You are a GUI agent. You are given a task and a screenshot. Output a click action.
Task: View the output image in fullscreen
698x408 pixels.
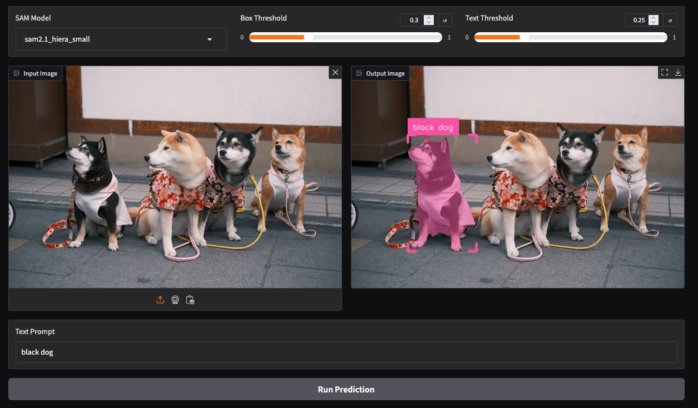[664, 72]
